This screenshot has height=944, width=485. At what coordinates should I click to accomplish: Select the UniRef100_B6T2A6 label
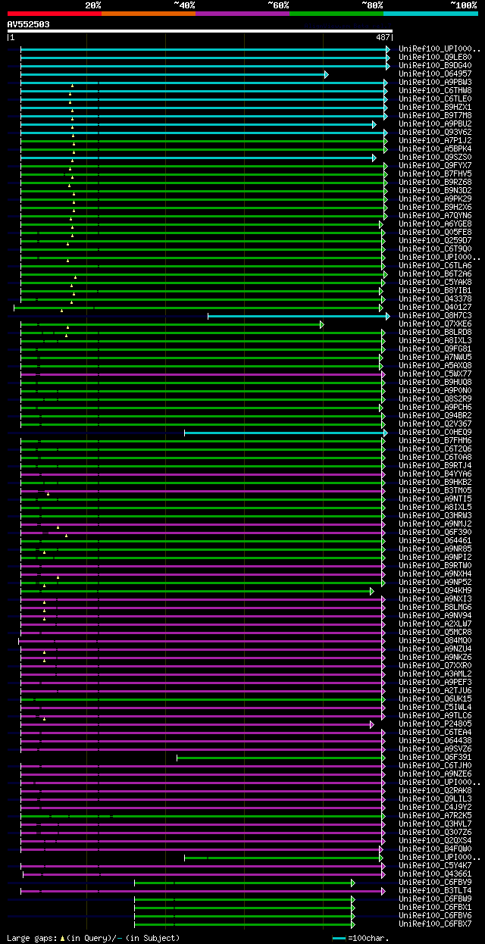tap(435, 274)
